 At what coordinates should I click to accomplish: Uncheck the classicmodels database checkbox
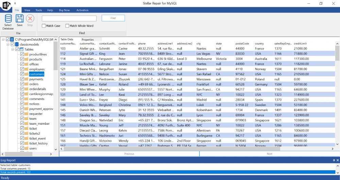pyautogui.click(x=13, y=44)
